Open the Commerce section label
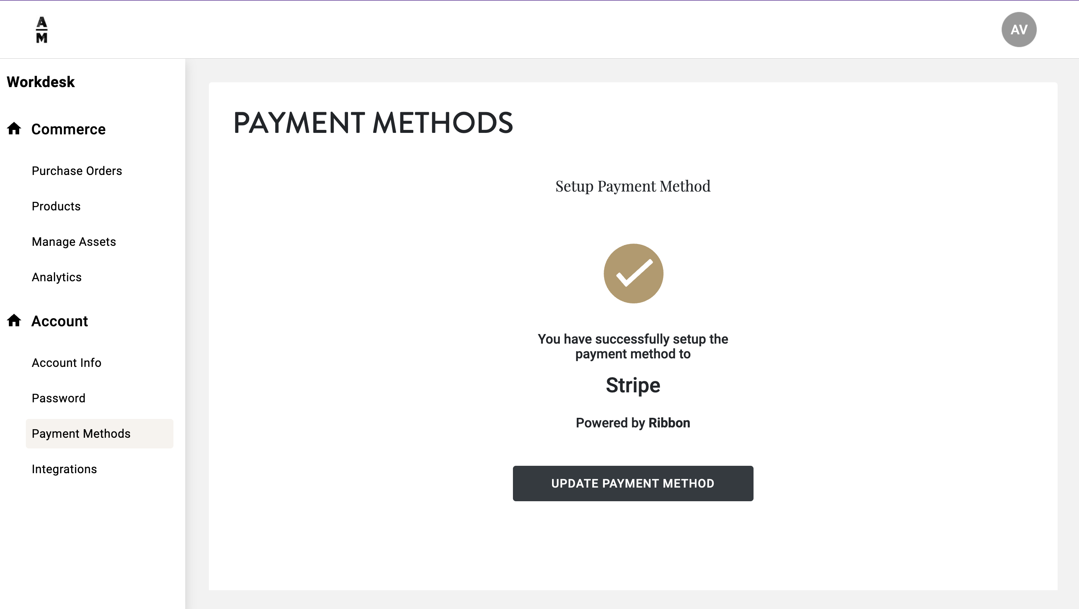The width and height of the screenshot is (1079, 609). pyautogui.click(x=68, y=130)
